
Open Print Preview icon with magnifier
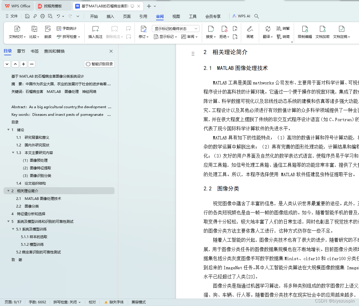50,16
